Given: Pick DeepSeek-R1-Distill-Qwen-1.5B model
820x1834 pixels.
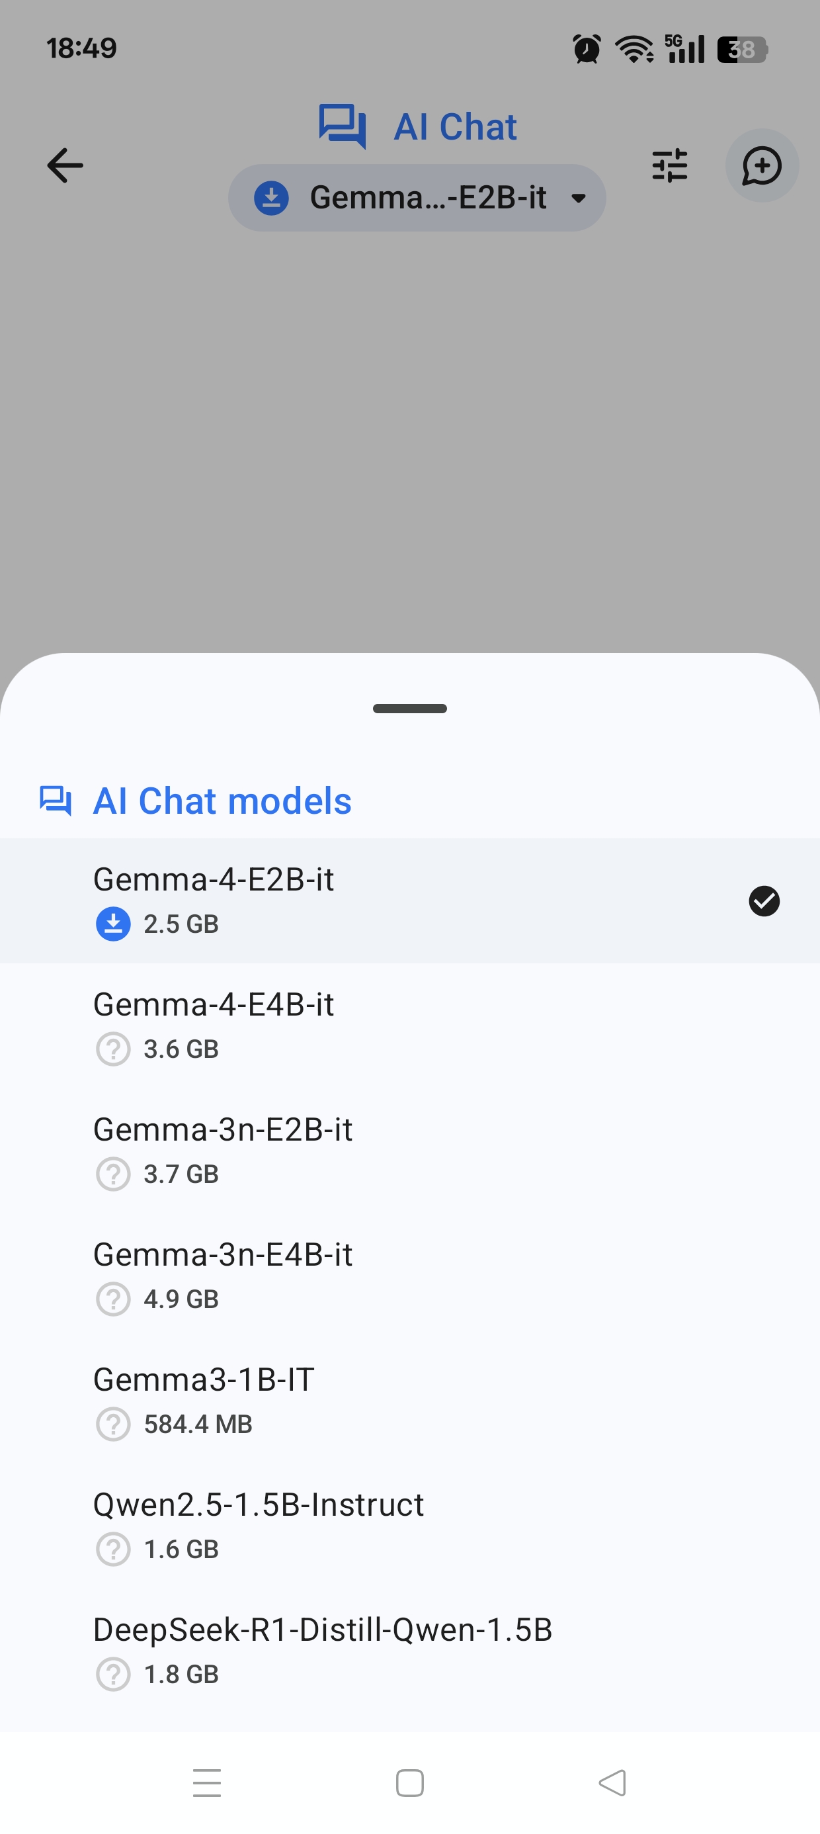Looking at the screenshot, I should pyautogui.click(x=410, y=1651).
